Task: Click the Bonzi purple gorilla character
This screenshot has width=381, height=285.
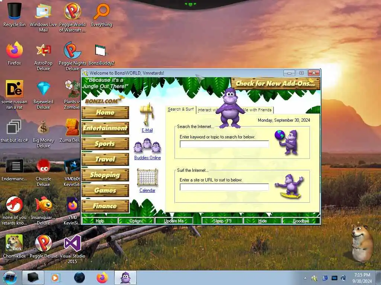Action: (x=230, y=108)
